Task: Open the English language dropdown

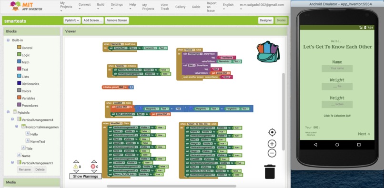Action: [228, 7]
